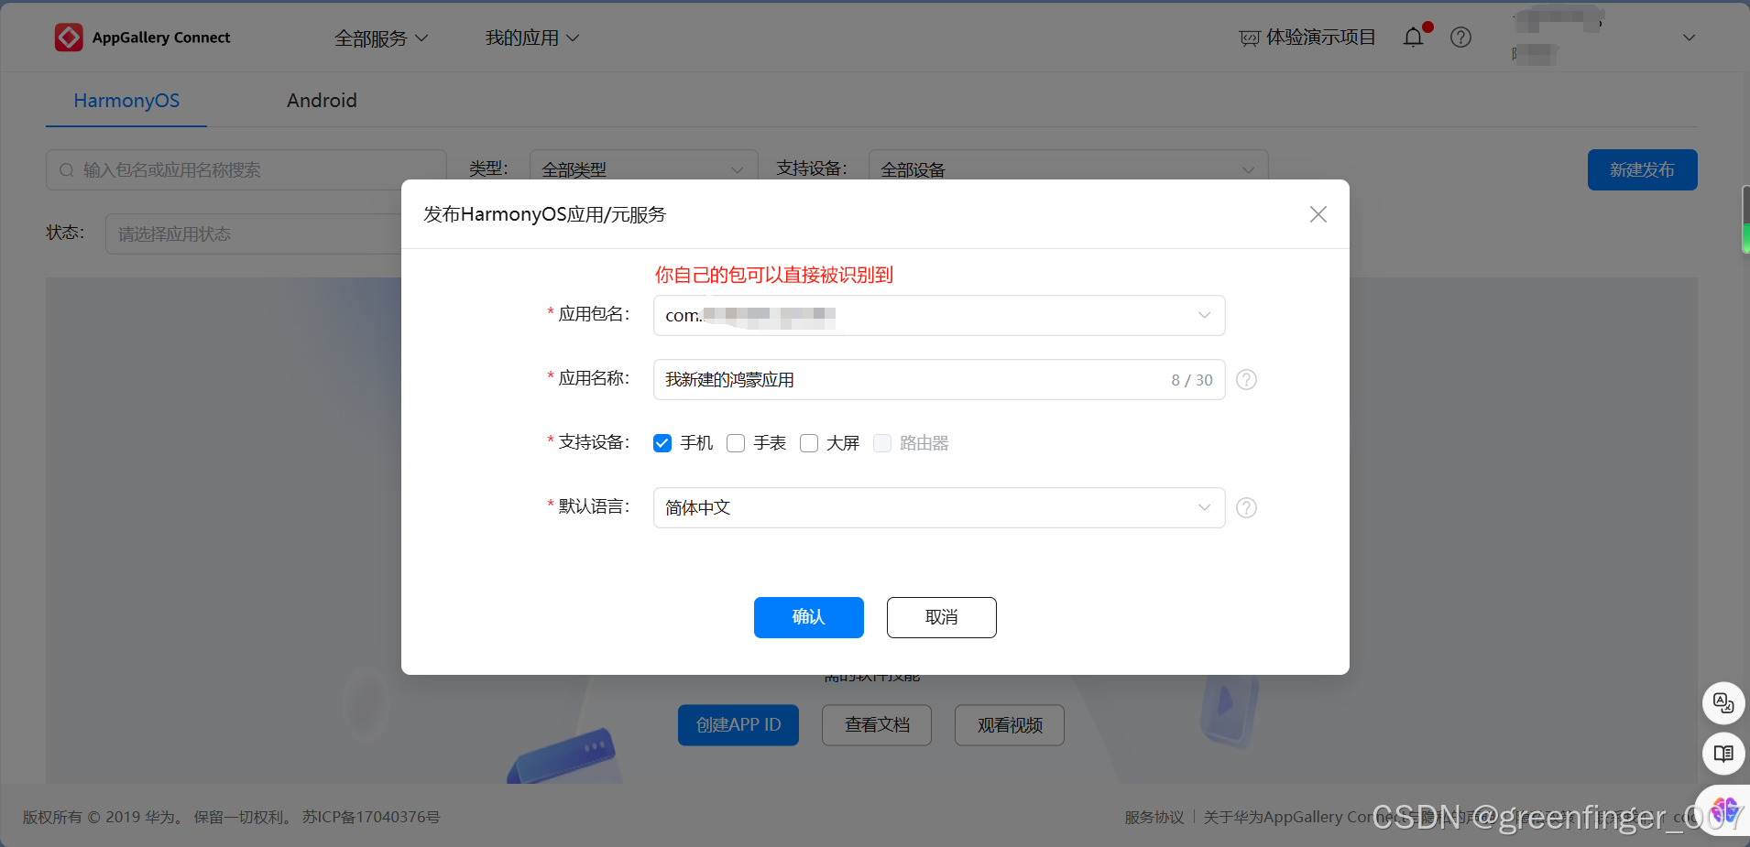Click the colorful assistant icon at bottom right
The height and width of the screenshot is (847, 1750).
click(1724, 811)
